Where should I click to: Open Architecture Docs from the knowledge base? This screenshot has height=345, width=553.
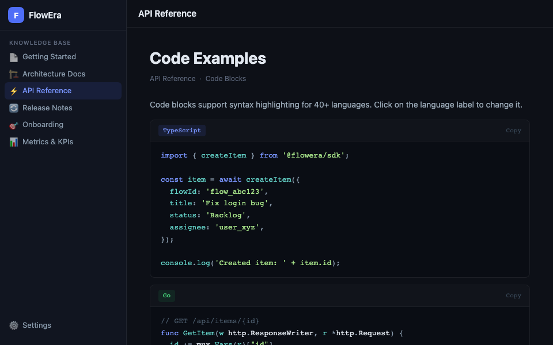point(54,74)
